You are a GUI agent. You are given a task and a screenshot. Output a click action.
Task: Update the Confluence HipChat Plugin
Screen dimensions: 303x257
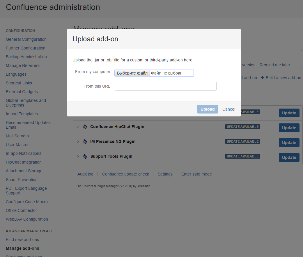[x=289, y=127]
